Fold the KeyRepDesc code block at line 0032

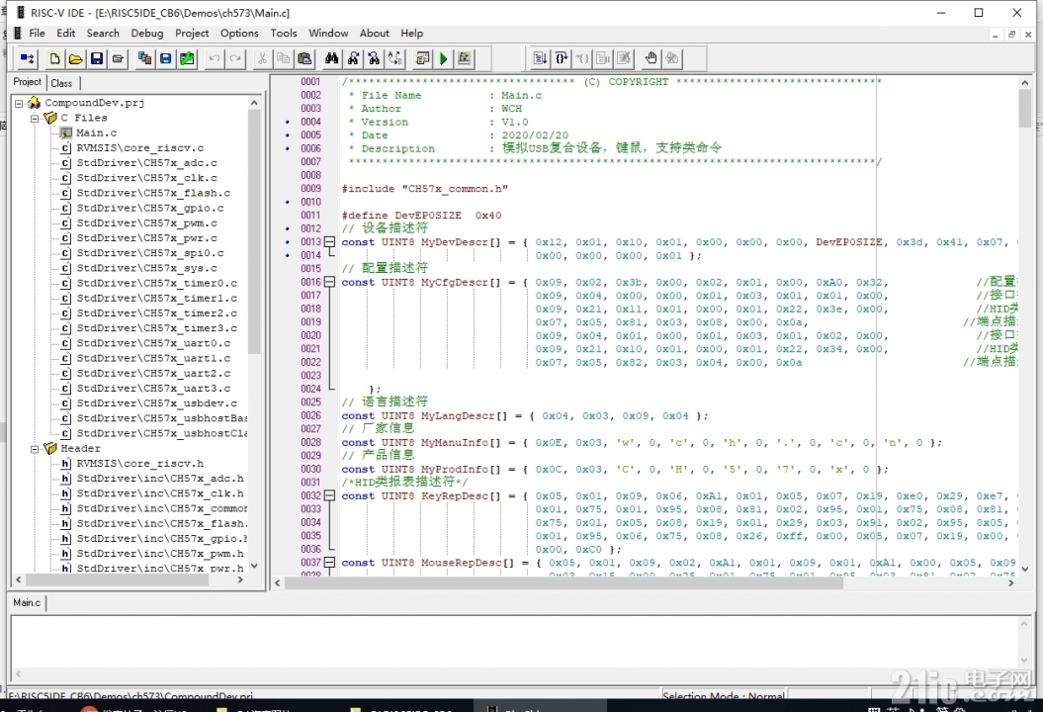coord(329,495)
